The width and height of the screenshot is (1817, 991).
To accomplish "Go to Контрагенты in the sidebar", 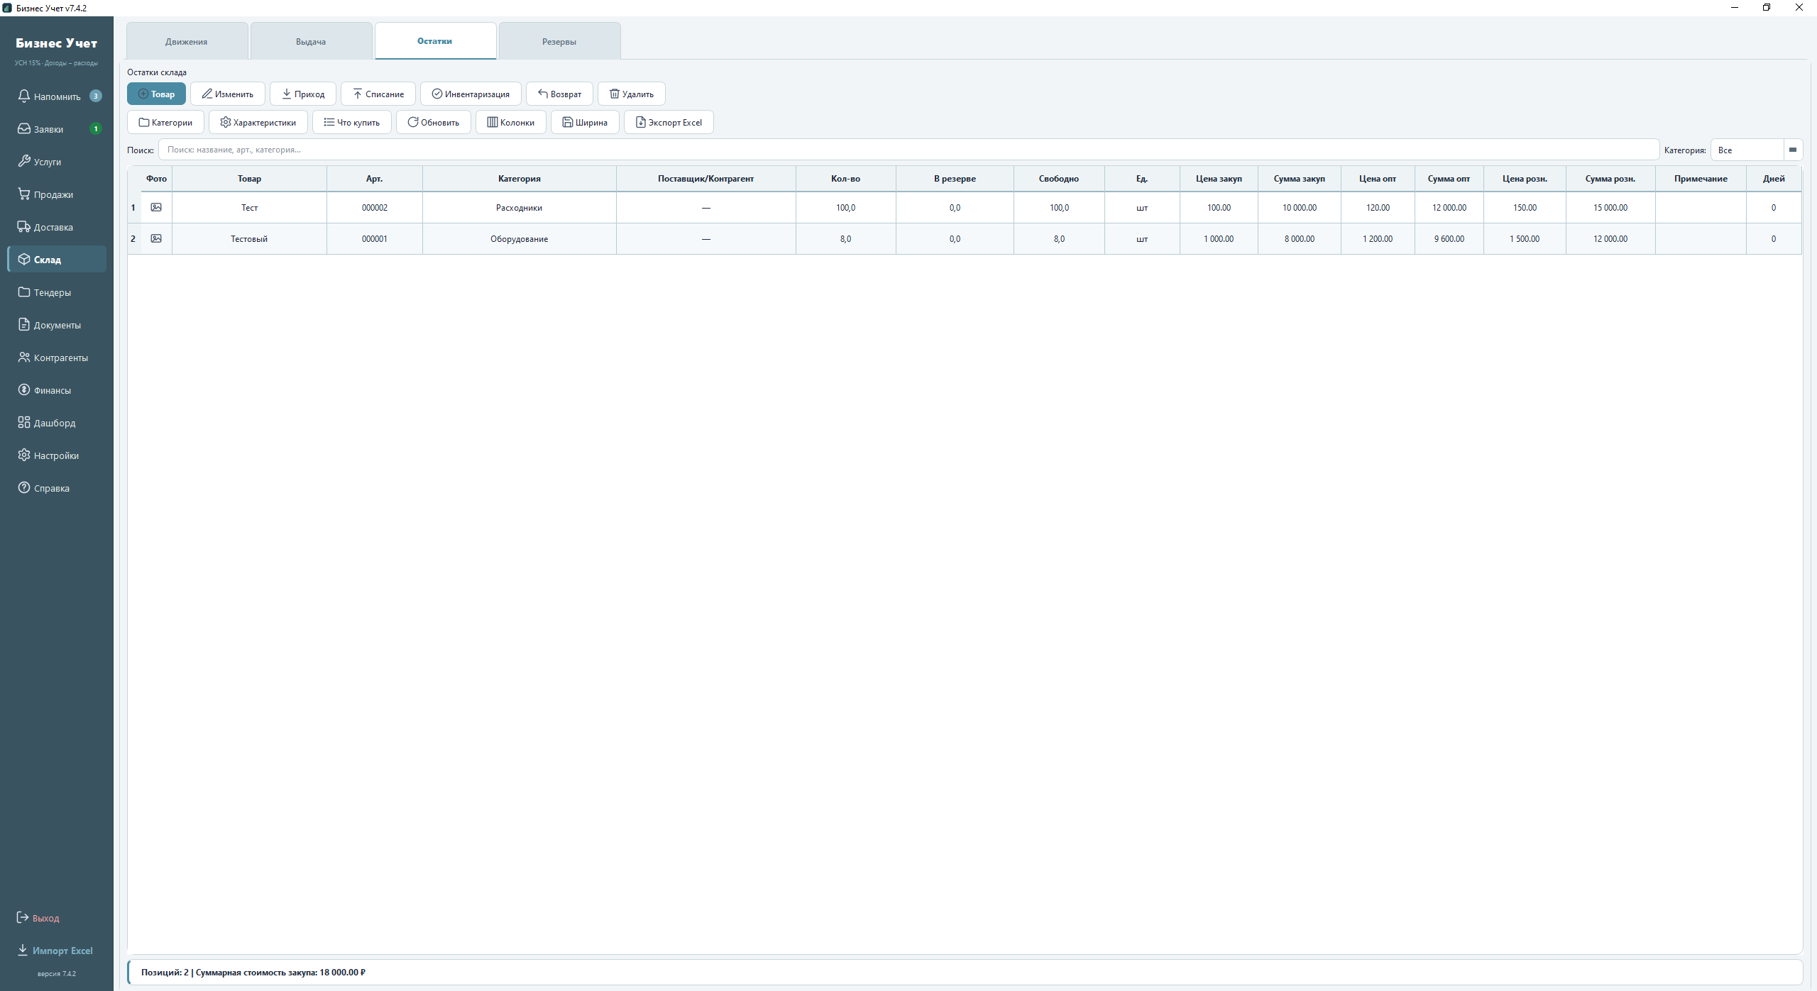I will tap(57, 358).
